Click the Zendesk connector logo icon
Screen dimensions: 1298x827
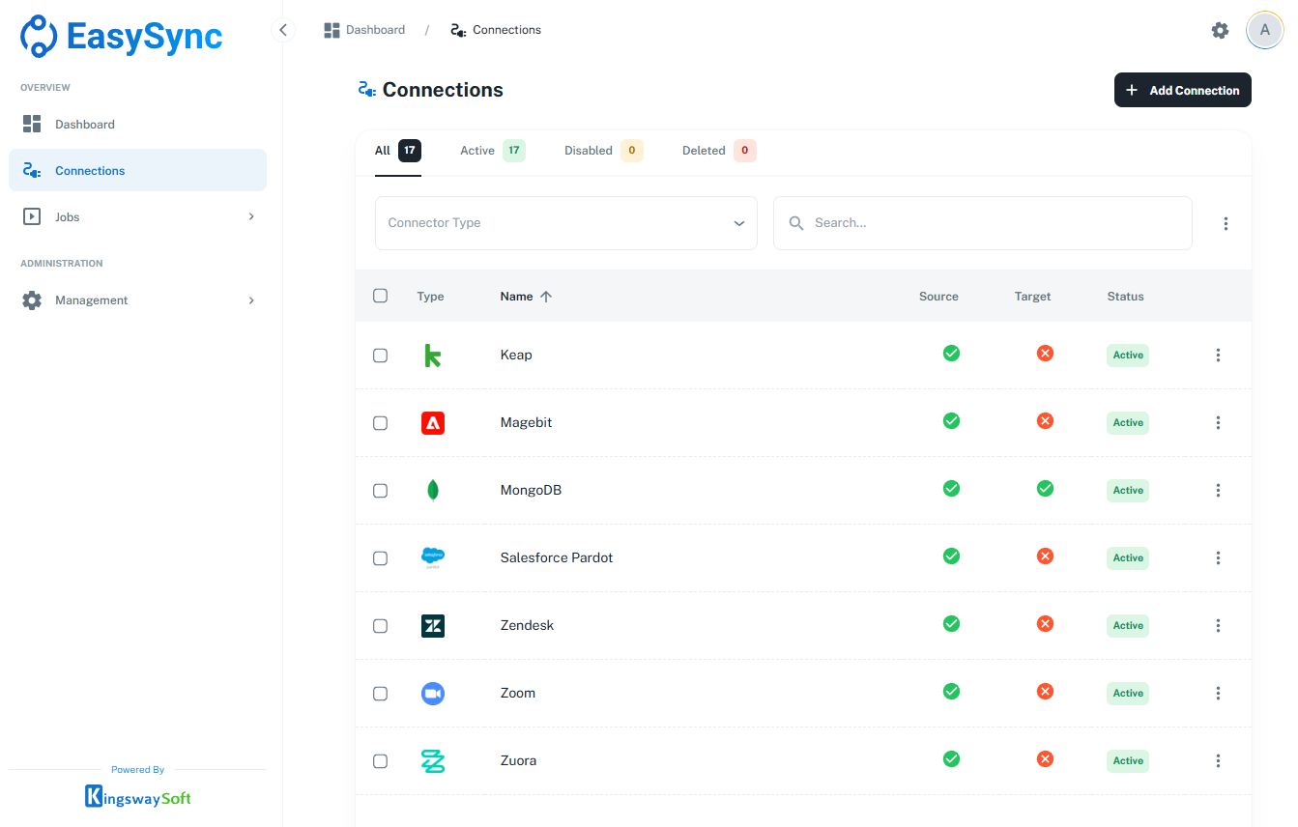click(433, 626)
